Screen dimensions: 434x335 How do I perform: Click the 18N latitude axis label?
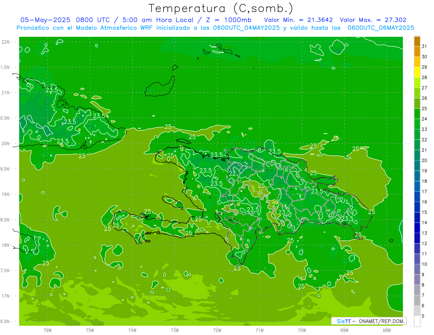6,245
